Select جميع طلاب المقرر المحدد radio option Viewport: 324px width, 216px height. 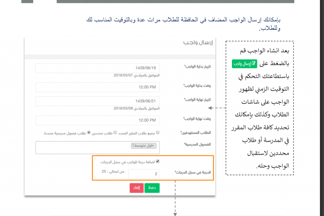pos(158,133)
